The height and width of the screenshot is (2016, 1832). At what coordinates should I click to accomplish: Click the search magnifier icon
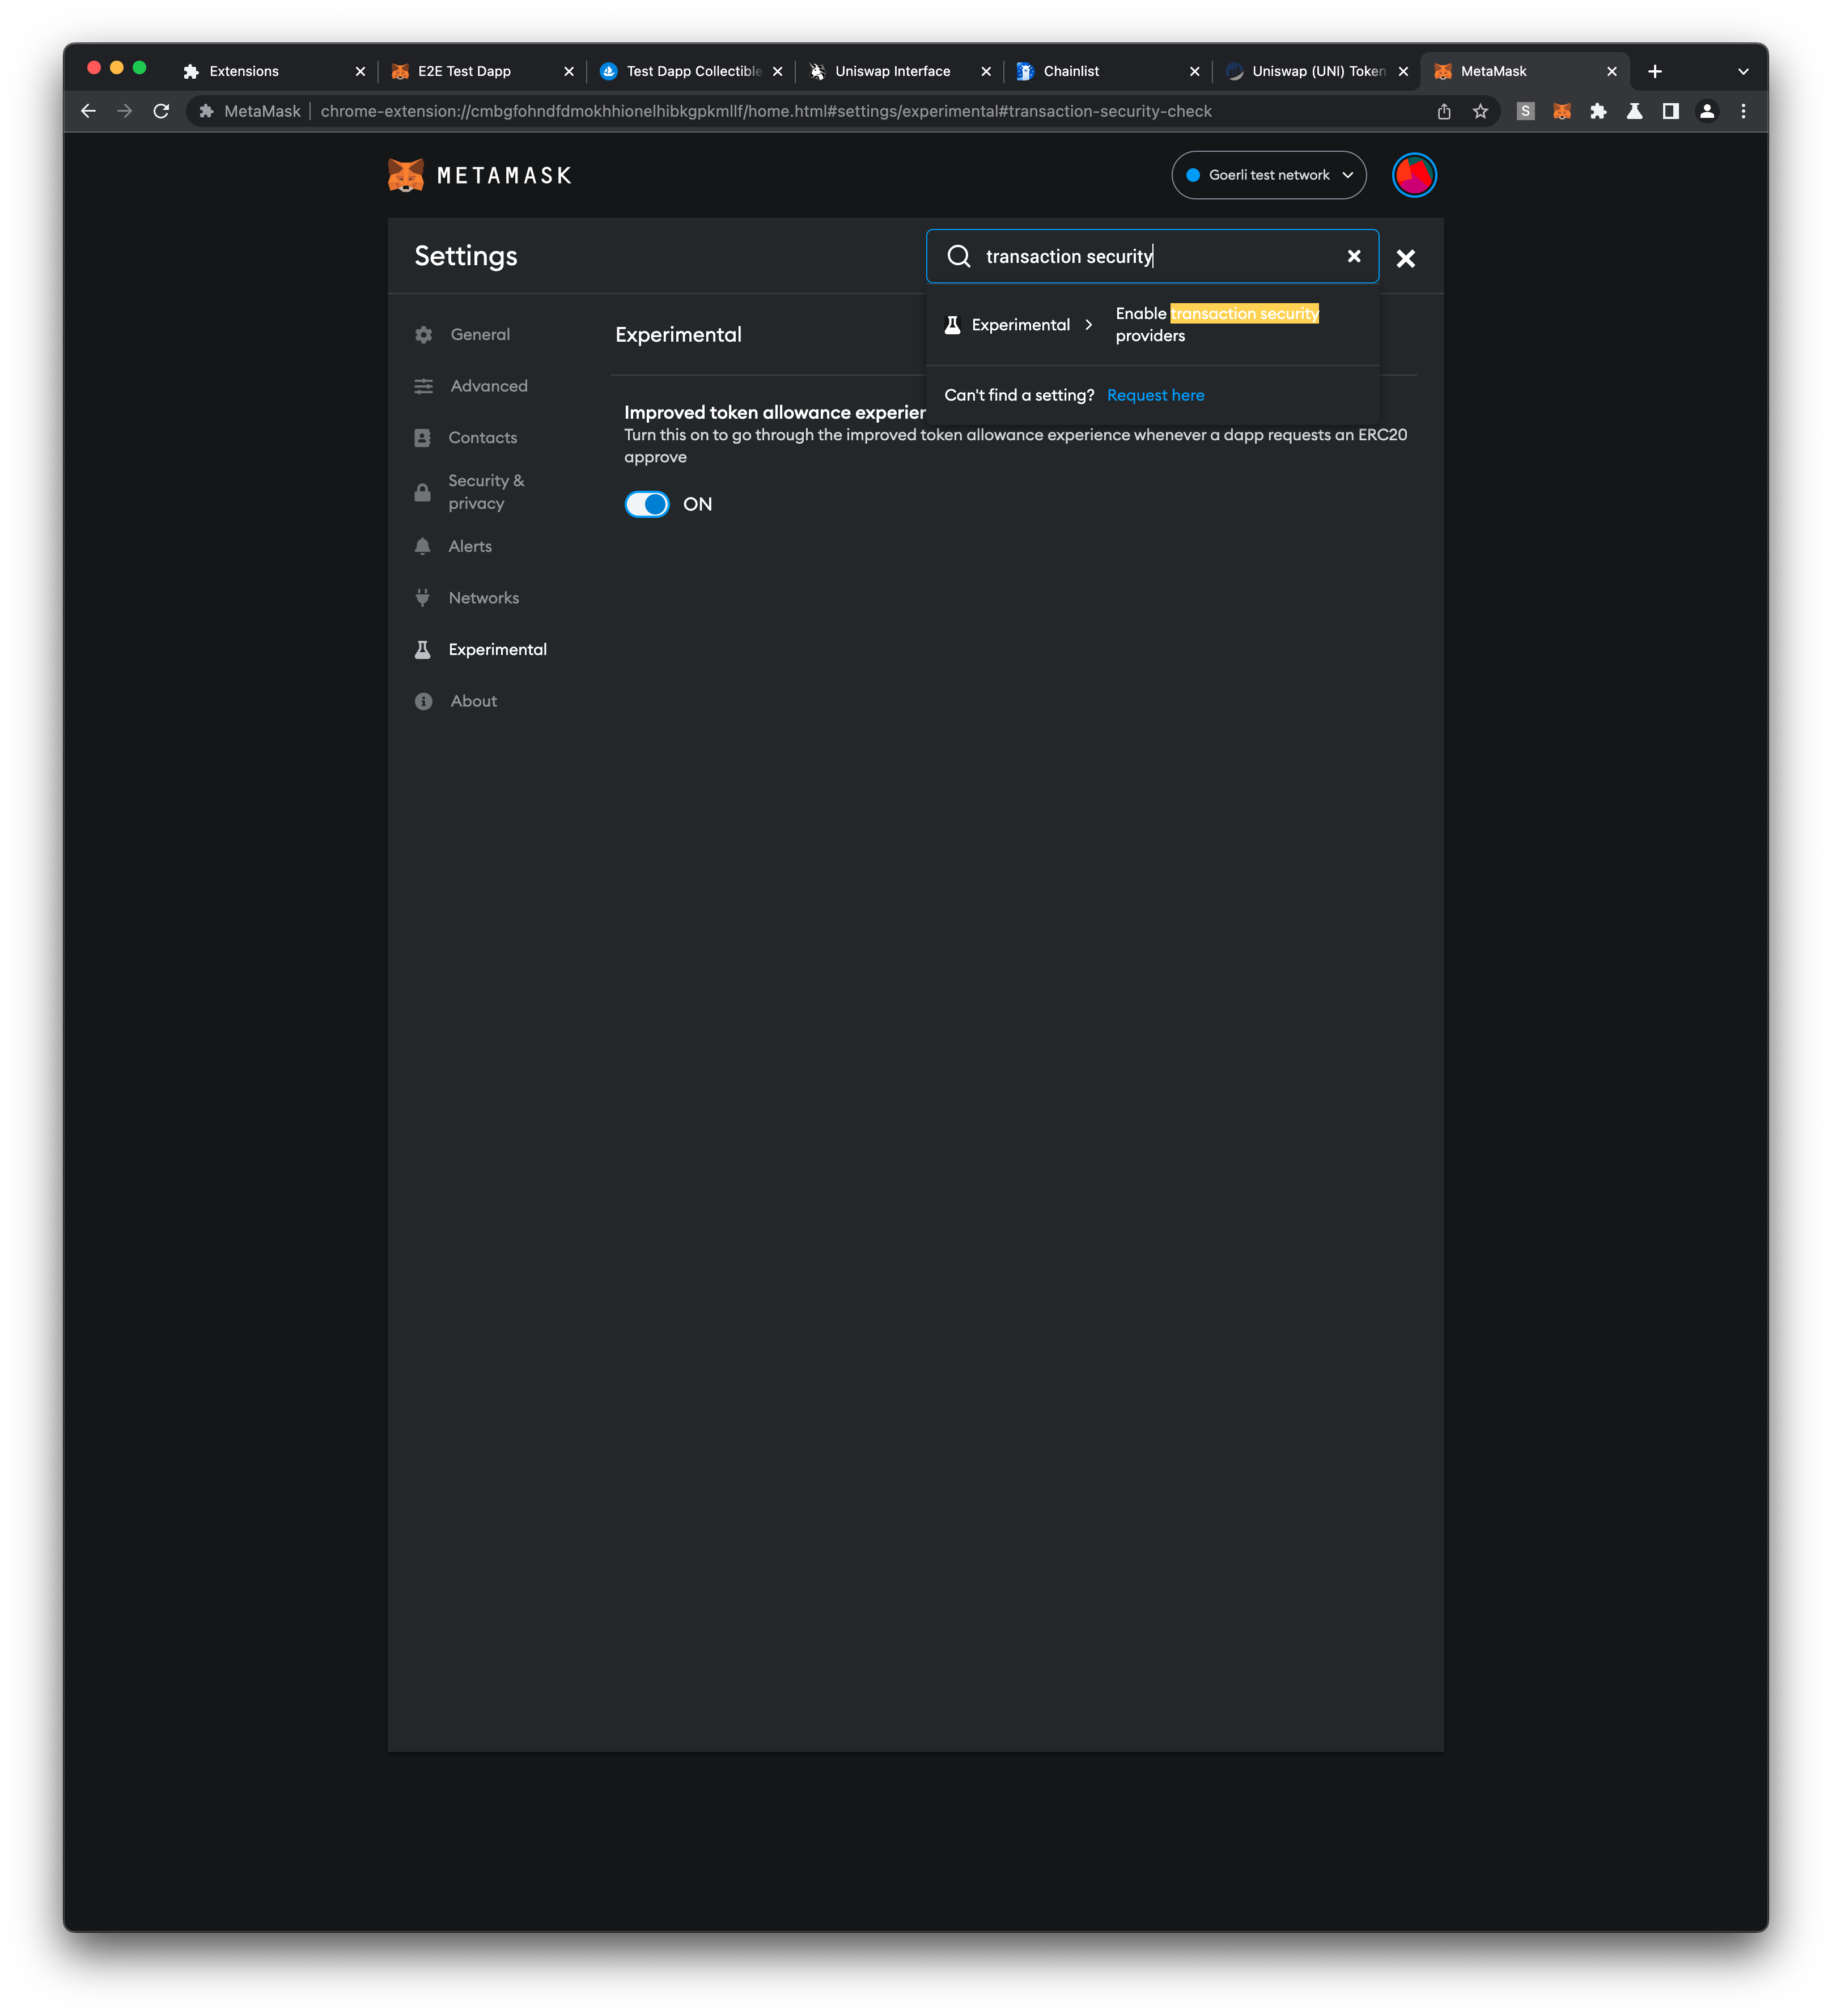[959, 256]
